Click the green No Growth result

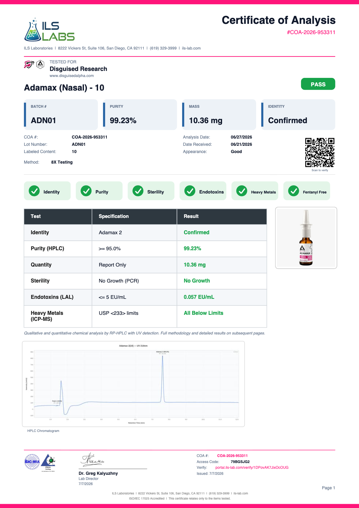click(x=197, y=281)
